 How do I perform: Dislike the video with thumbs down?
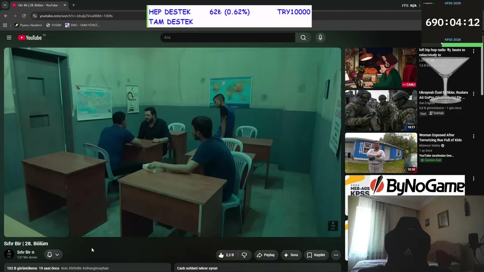coord(244,255)
